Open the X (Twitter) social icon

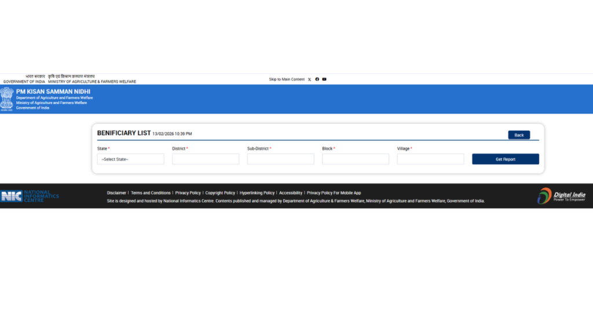point(309,79)
